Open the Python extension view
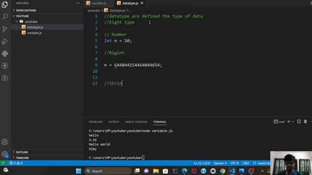 5,53
